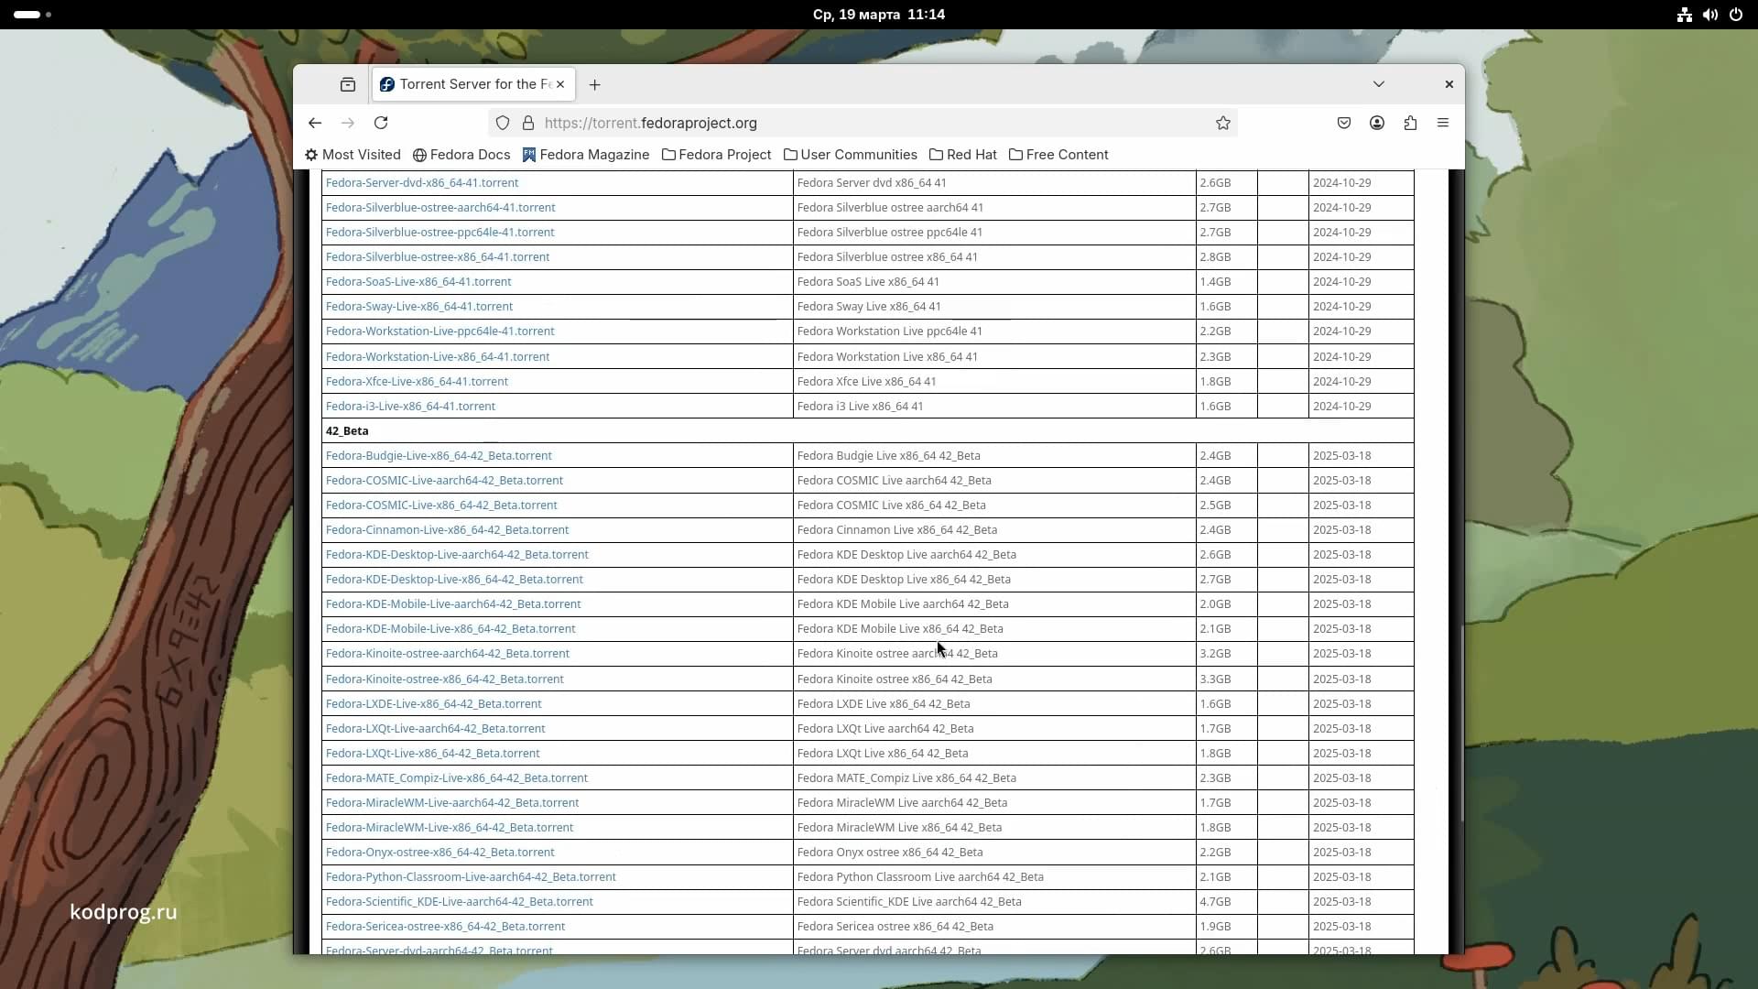Download Fedora-Budgie-Live-x86_64-42_Beta.torrent
The width and height of the screenshot is (1758, 989).
pos(439,456)
